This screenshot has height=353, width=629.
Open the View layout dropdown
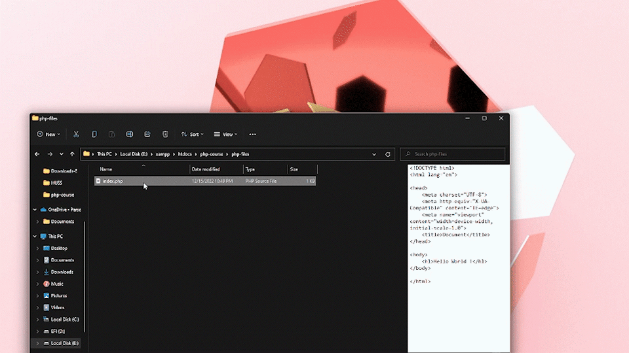click(x=226, y=134)
